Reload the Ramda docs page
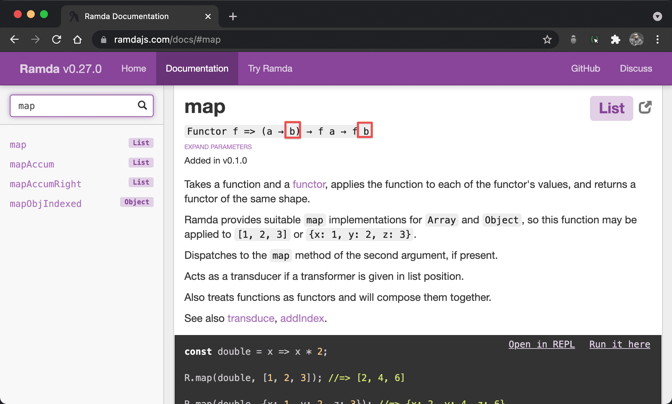Screen dimensions: 672x404 56,40
